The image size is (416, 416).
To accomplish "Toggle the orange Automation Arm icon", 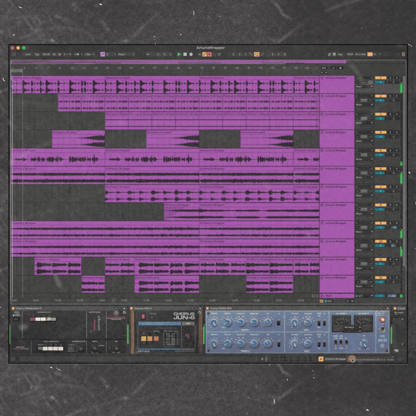I will [205, 54].
